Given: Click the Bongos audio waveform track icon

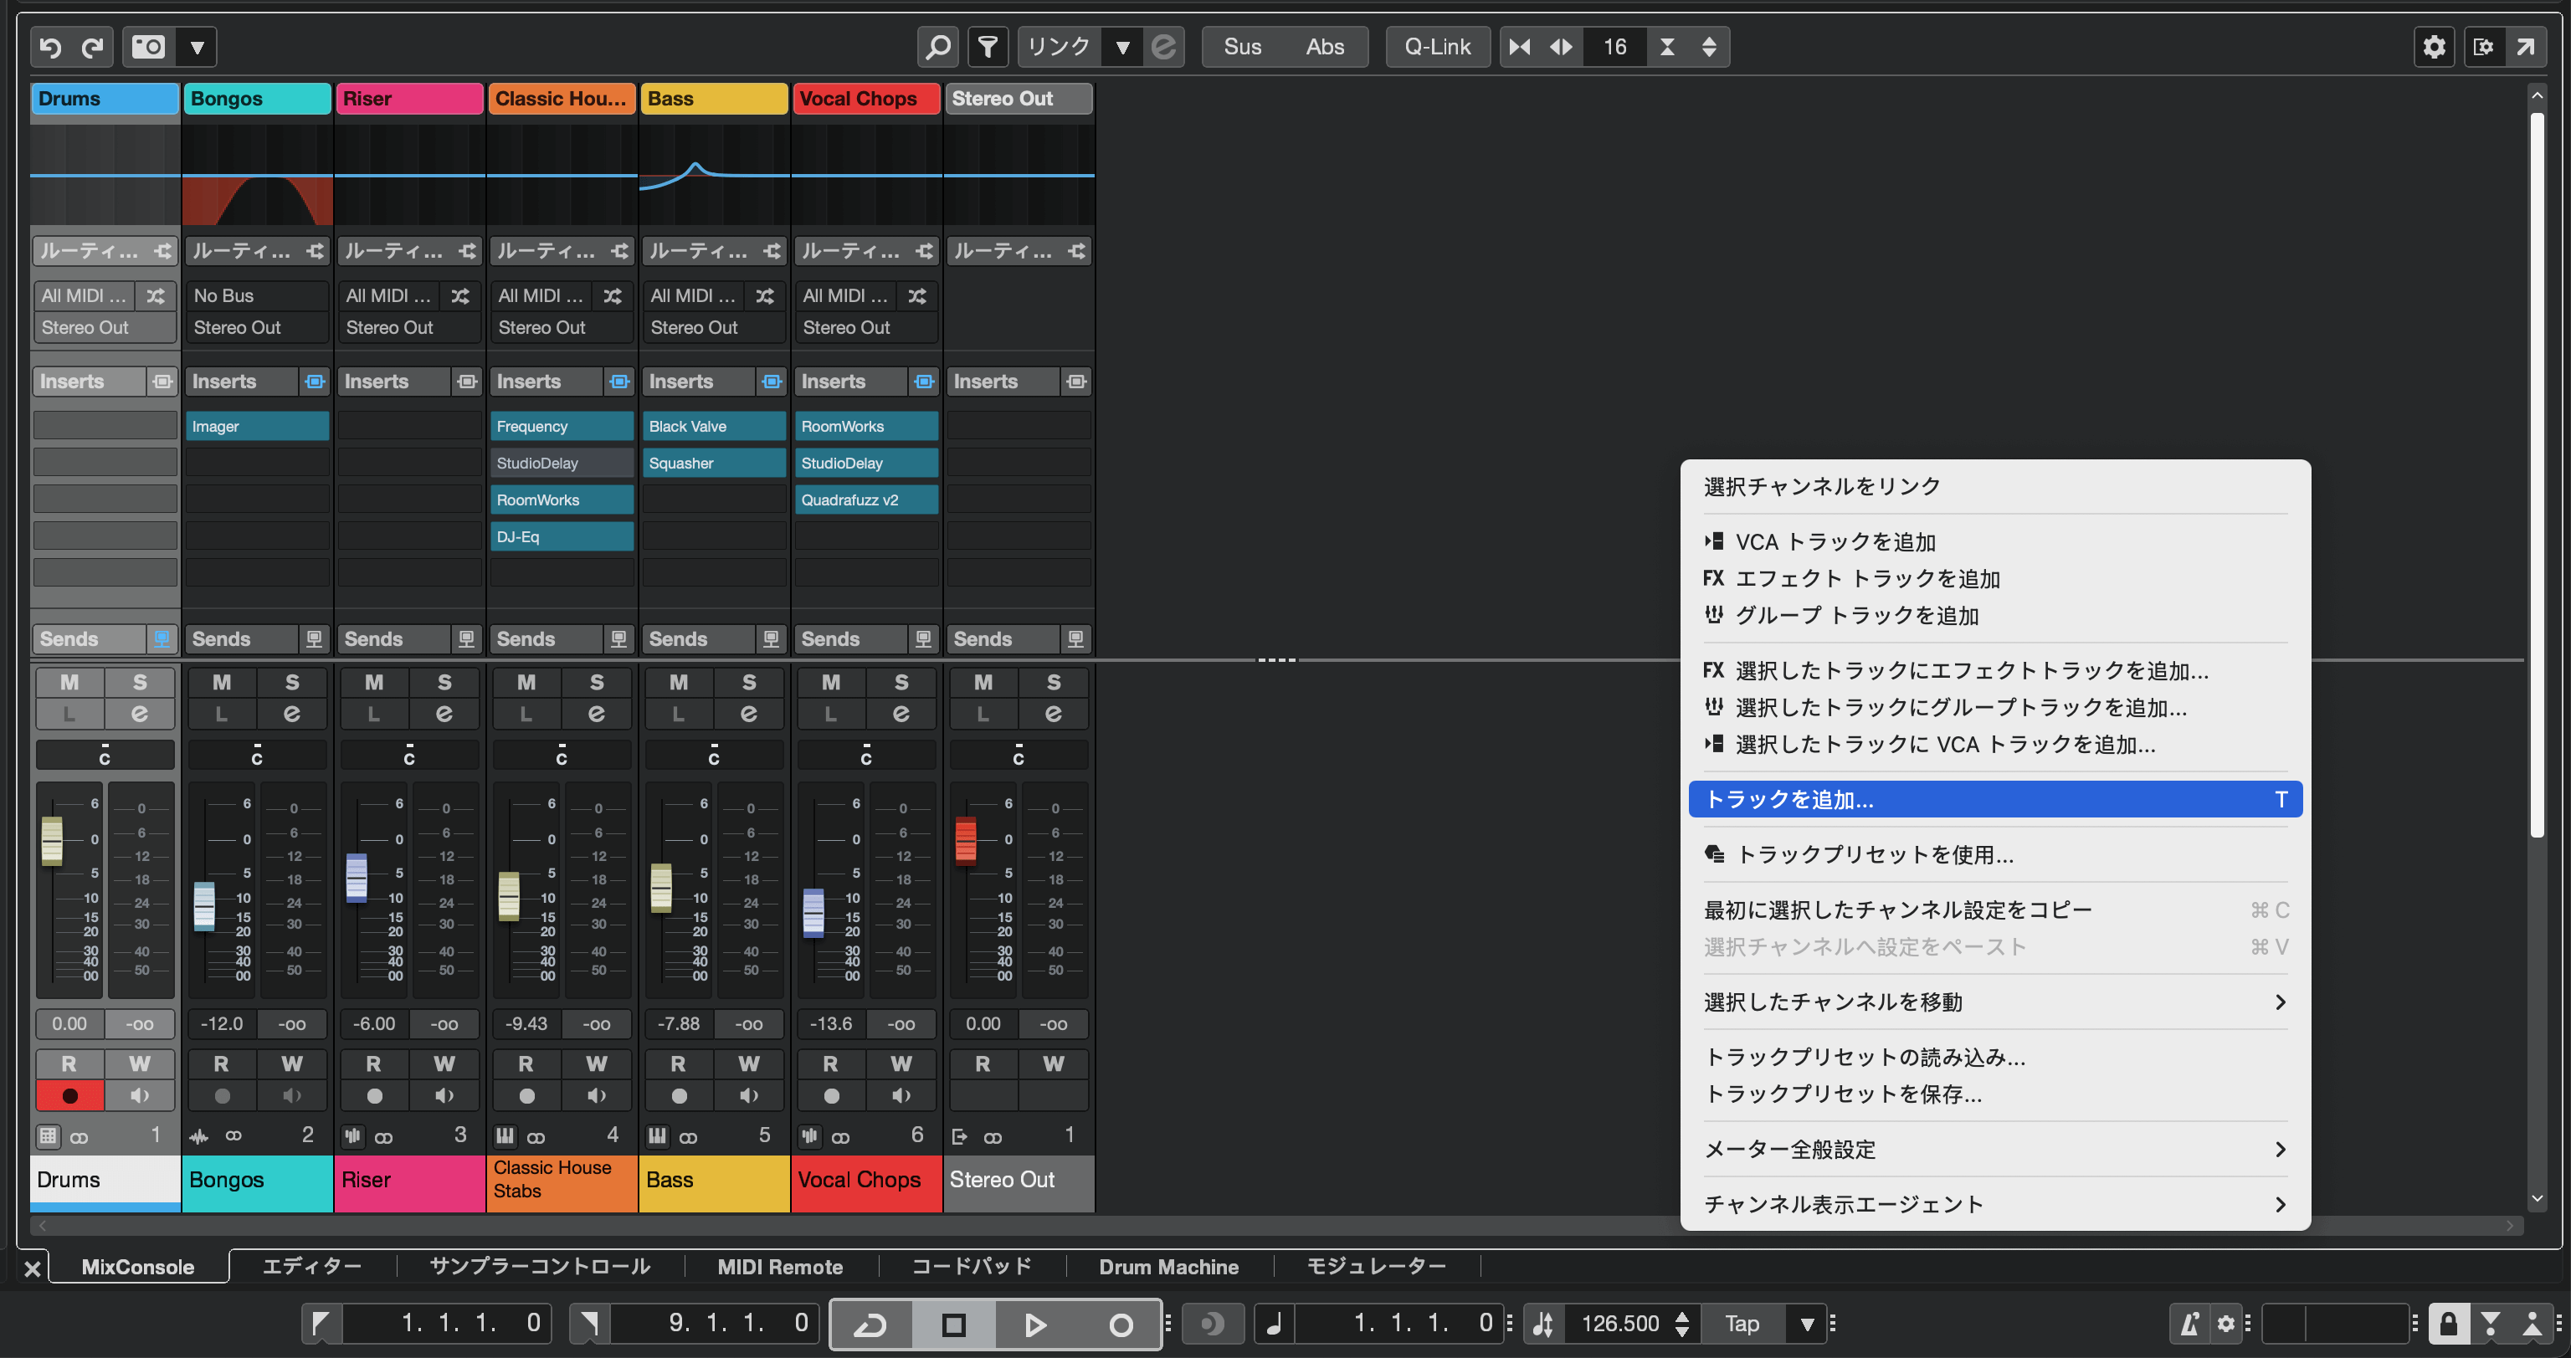Looking at the screenshot, I should tap(198, 1135).
